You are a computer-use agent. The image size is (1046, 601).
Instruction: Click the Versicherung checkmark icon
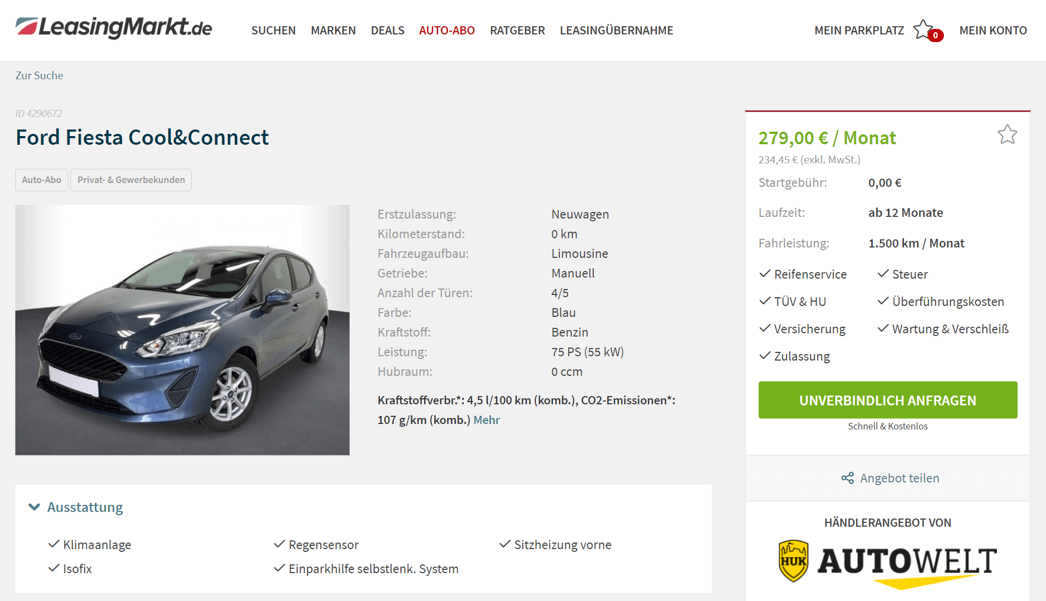[x=765, y=328]
